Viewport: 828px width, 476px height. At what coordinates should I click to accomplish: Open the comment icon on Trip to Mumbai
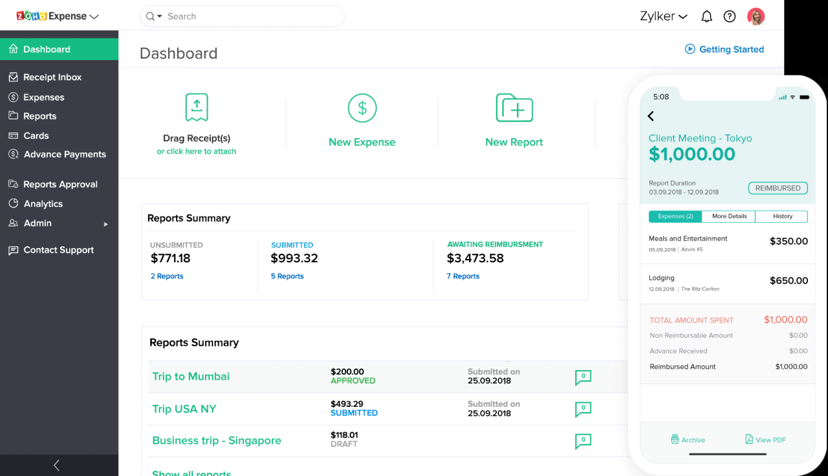(x=583, y=376)
